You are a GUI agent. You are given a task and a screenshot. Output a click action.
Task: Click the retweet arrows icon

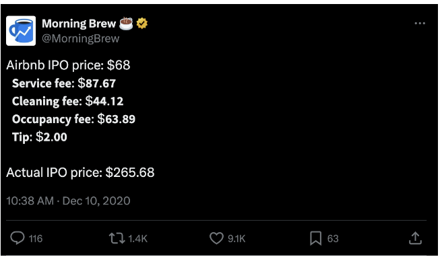[117, 238]
